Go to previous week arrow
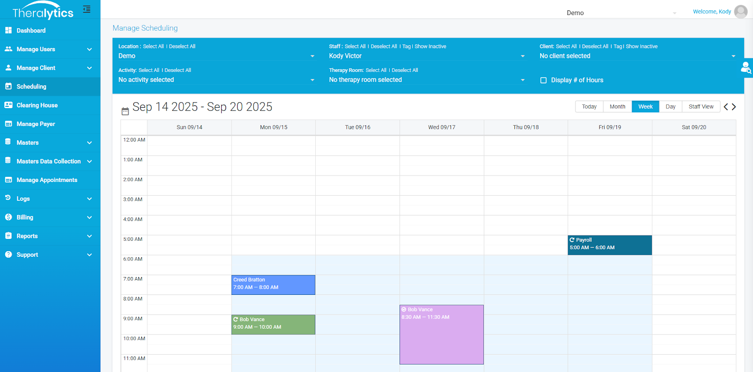Image resolution: width=753 pixels, height=372 pixels. tap(726, 107)
